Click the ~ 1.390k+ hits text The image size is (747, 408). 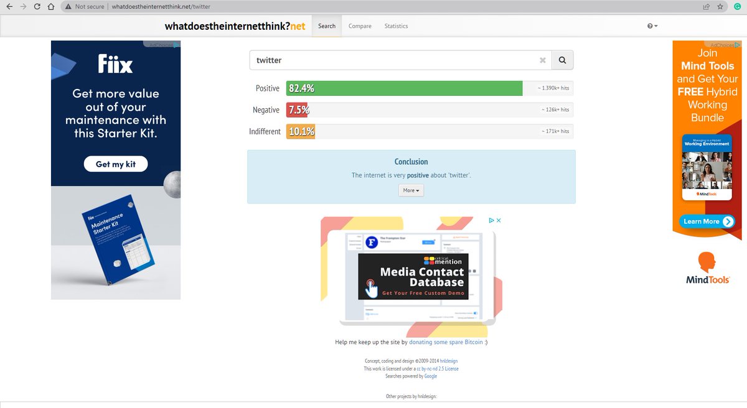[553, 88]
